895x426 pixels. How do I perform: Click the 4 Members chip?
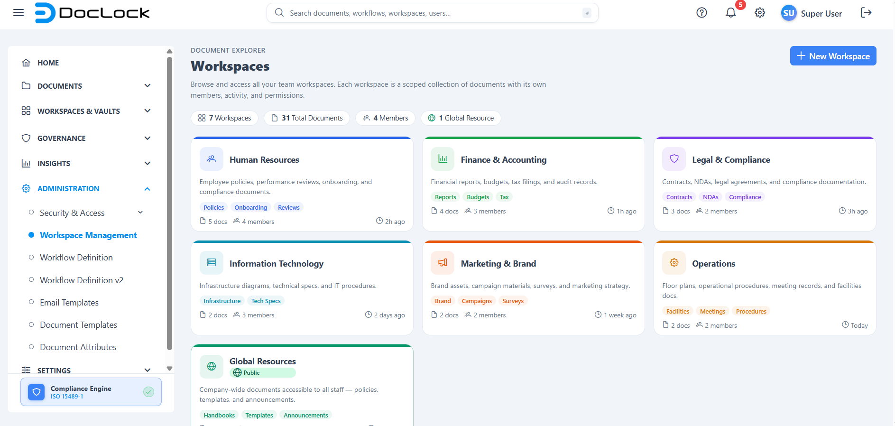[x=385, y=118]
